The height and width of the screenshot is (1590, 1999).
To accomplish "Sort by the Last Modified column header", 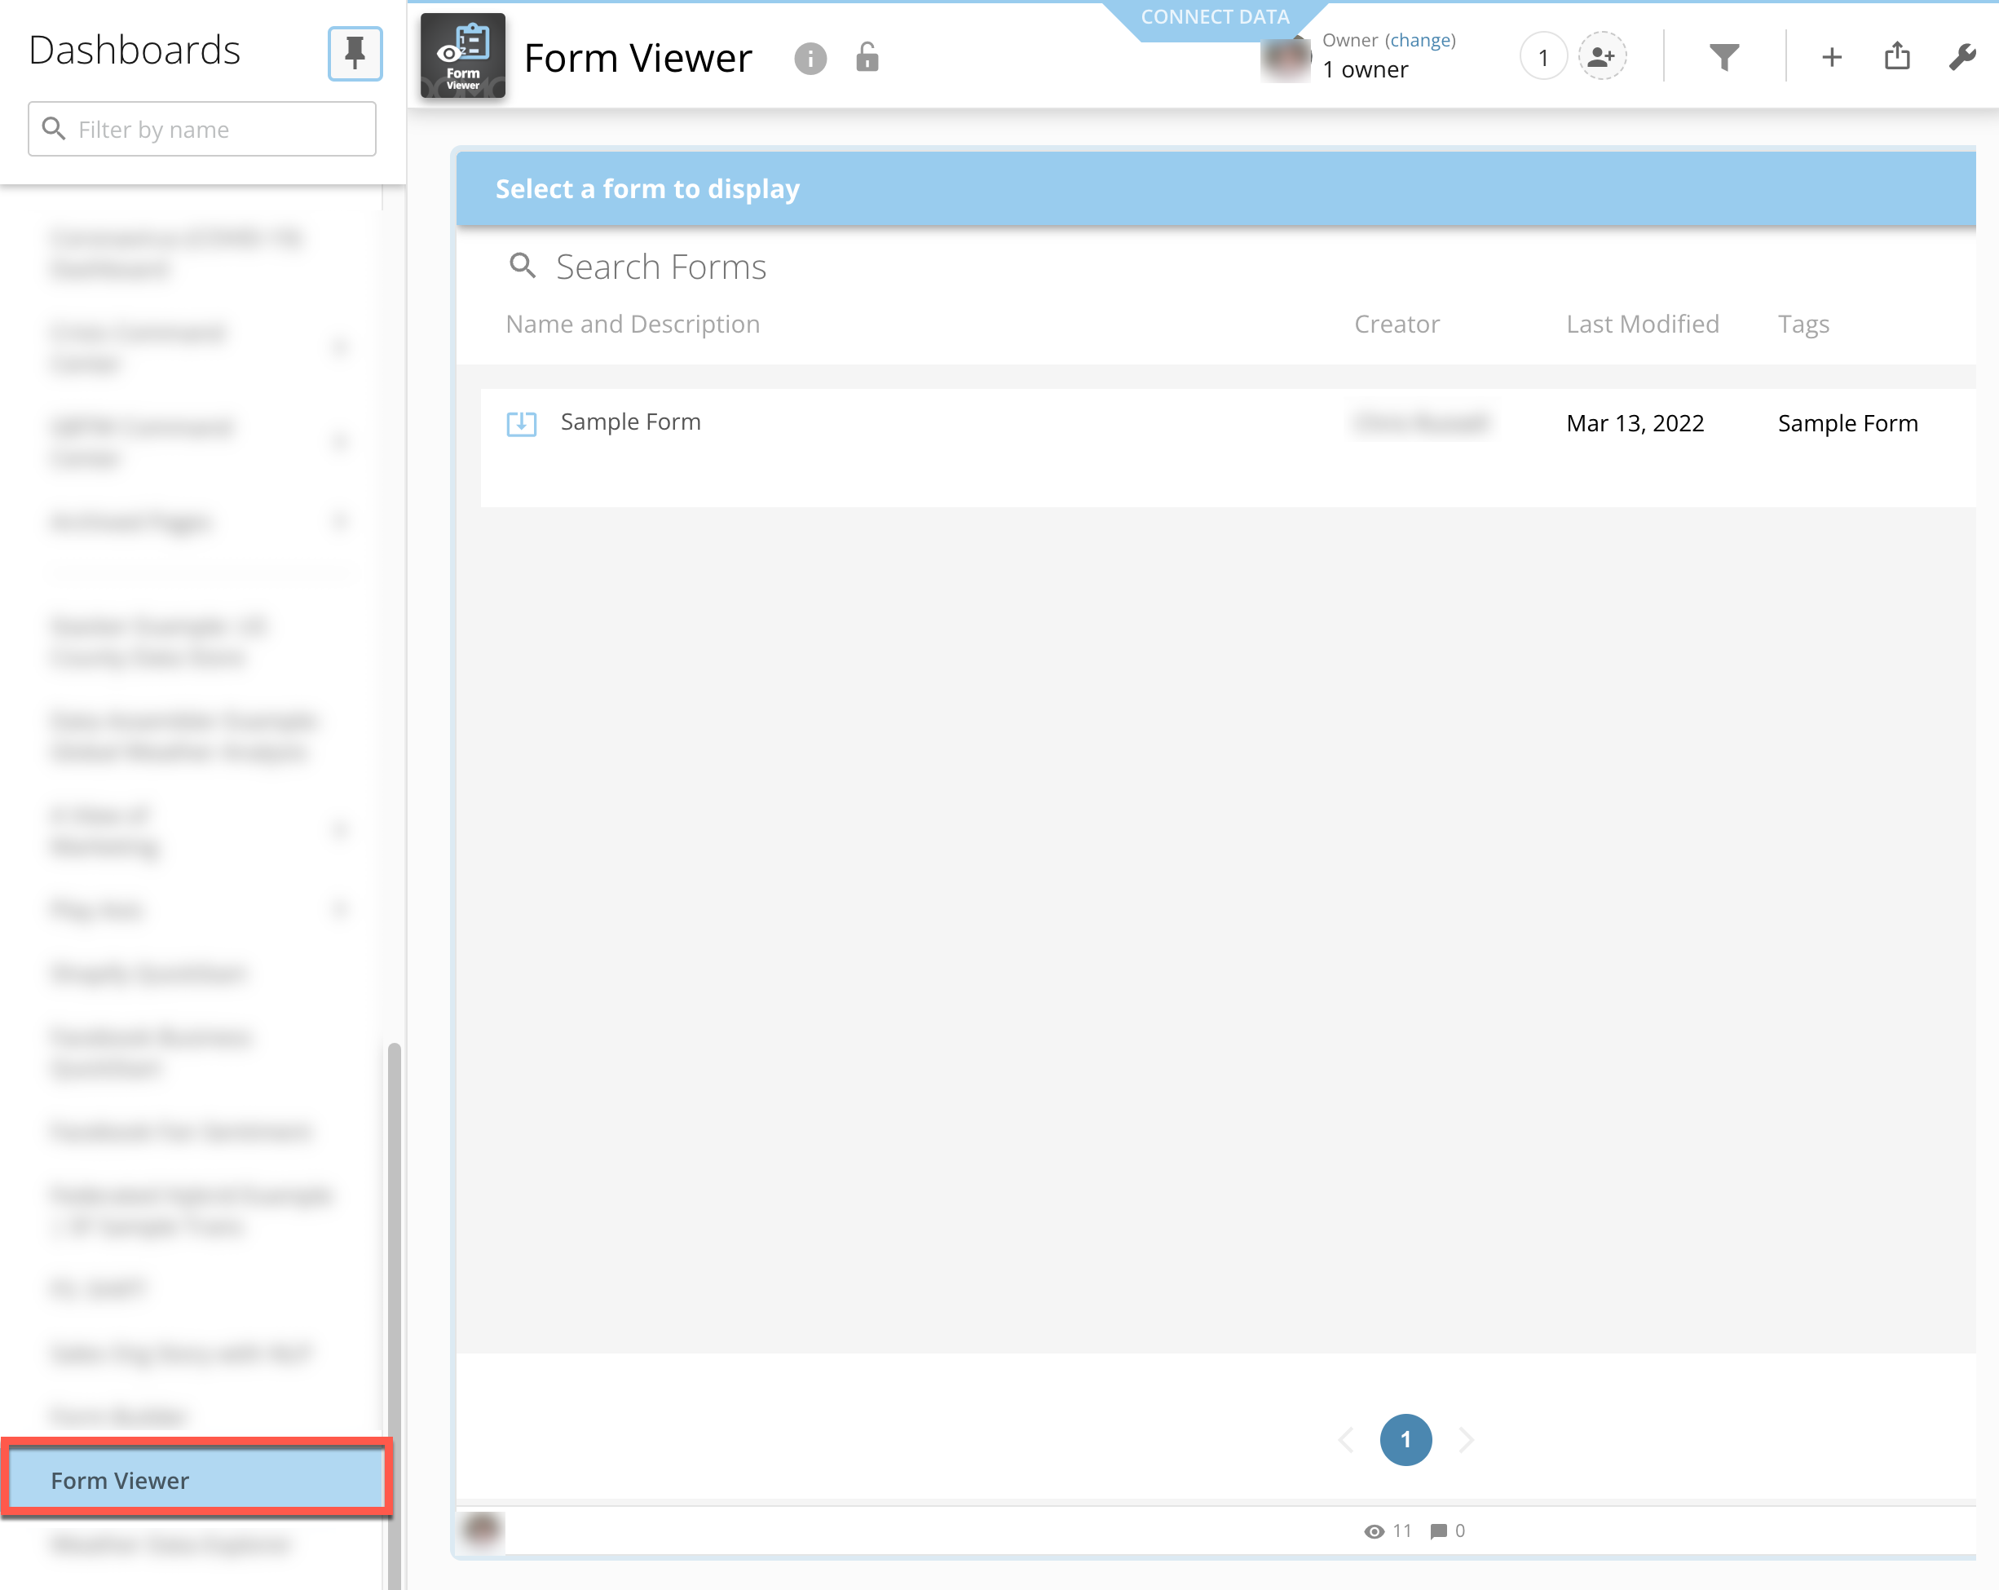I will (1641, 324).
